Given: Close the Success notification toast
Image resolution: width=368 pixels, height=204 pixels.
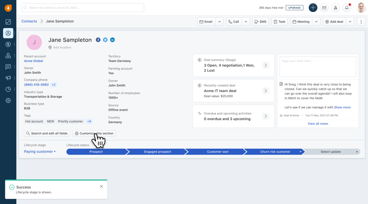Looking at the screenshot, I should tap(101, 186).
